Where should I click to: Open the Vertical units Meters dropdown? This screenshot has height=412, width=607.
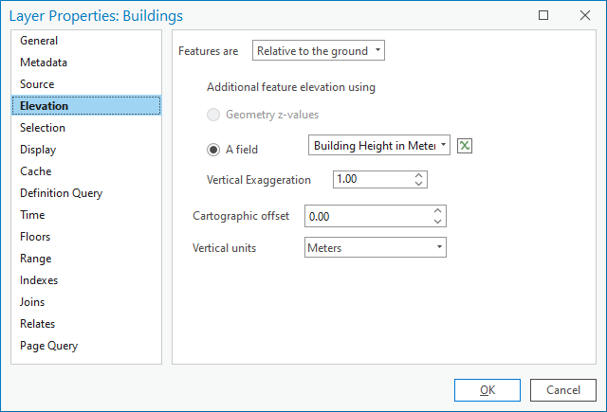point(376,247)
